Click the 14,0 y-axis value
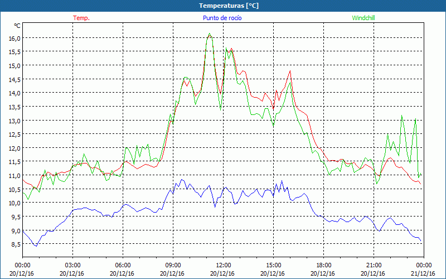The image size is (446, 279). pyautogui.click(x=14, y=93)
